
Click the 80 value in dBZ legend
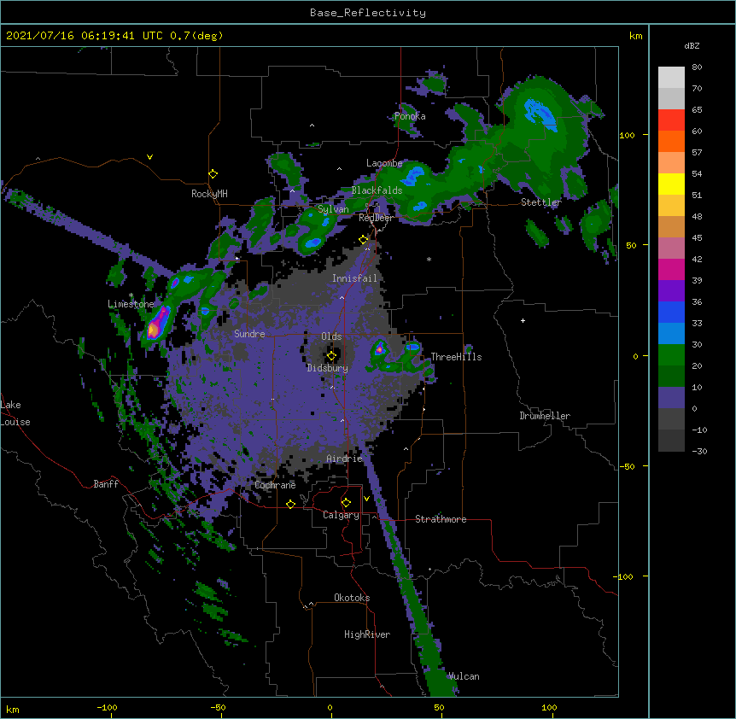click(697, 67)
